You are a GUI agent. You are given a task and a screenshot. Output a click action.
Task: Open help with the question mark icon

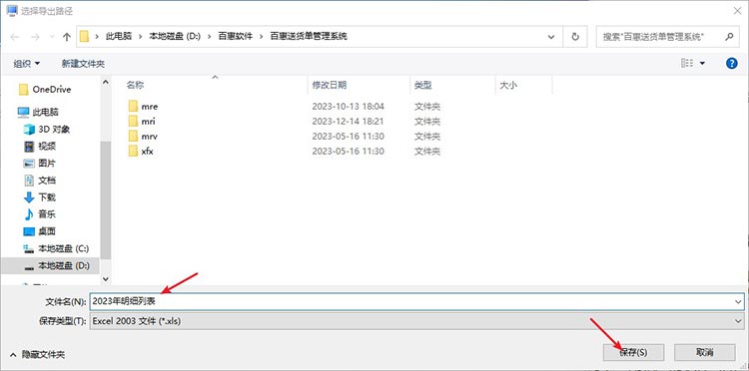731,64
